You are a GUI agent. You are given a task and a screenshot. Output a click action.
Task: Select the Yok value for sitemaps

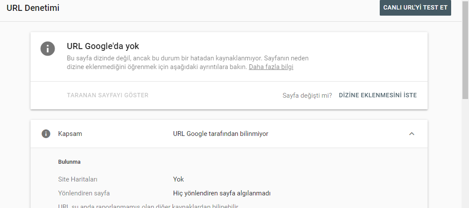(179, 179)
